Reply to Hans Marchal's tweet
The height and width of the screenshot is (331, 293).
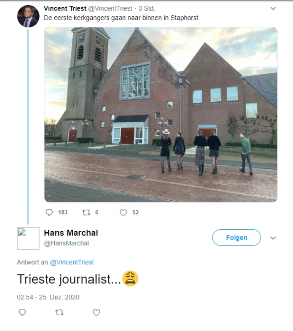[x=22, y=312]
